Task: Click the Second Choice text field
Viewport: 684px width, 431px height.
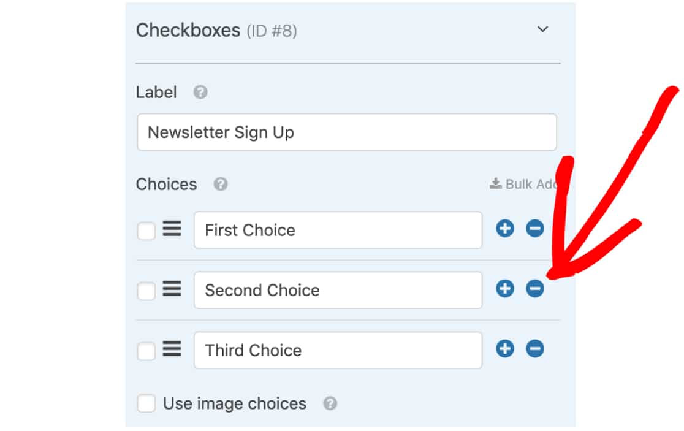Action: tap(338, 290)
